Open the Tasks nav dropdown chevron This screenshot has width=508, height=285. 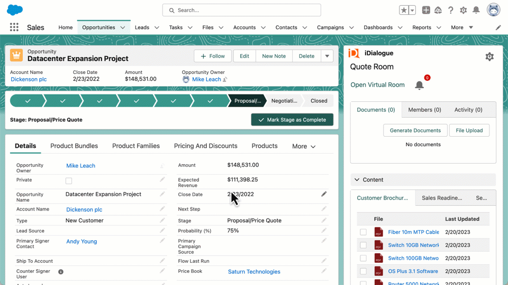click(x=190, y=27)
